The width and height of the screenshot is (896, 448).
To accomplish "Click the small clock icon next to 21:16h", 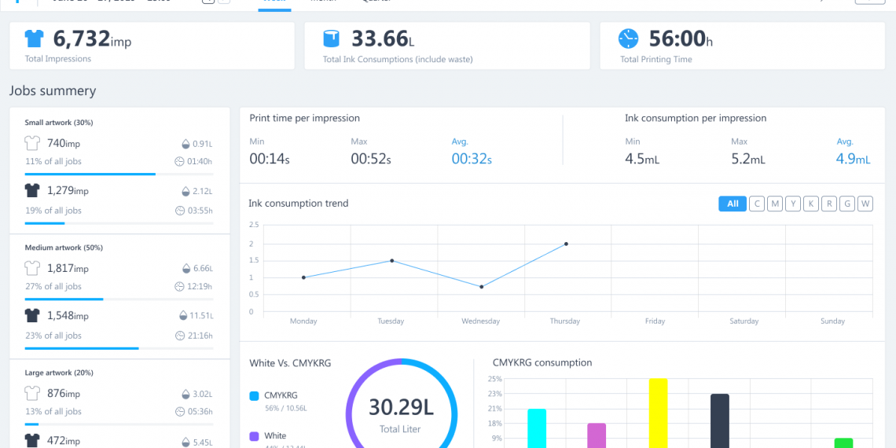I will pyautogui.click(x=179, y=336).
